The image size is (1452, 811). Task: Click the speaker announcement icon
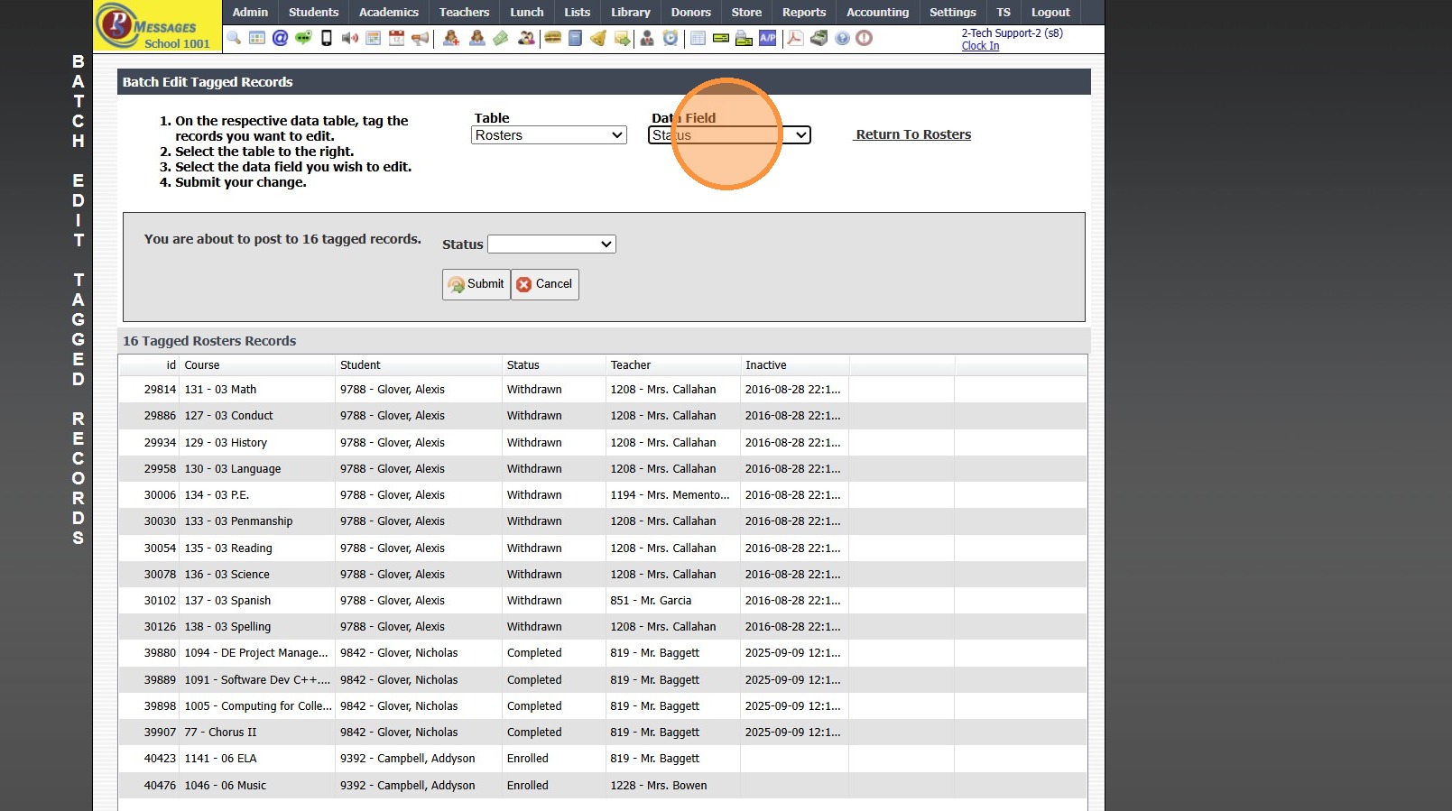(x=350, y=38)
